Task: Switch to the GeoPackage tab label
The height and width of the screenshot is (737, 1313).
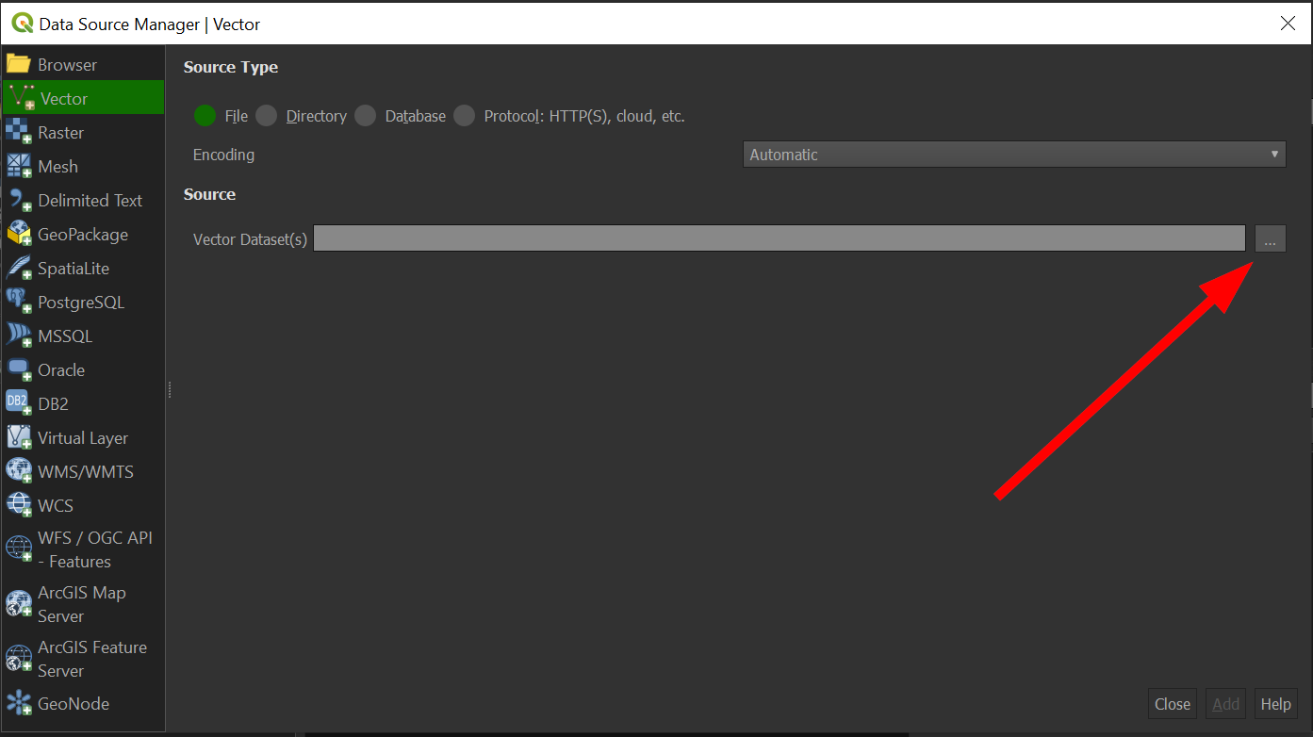Action: coord(83,235)
